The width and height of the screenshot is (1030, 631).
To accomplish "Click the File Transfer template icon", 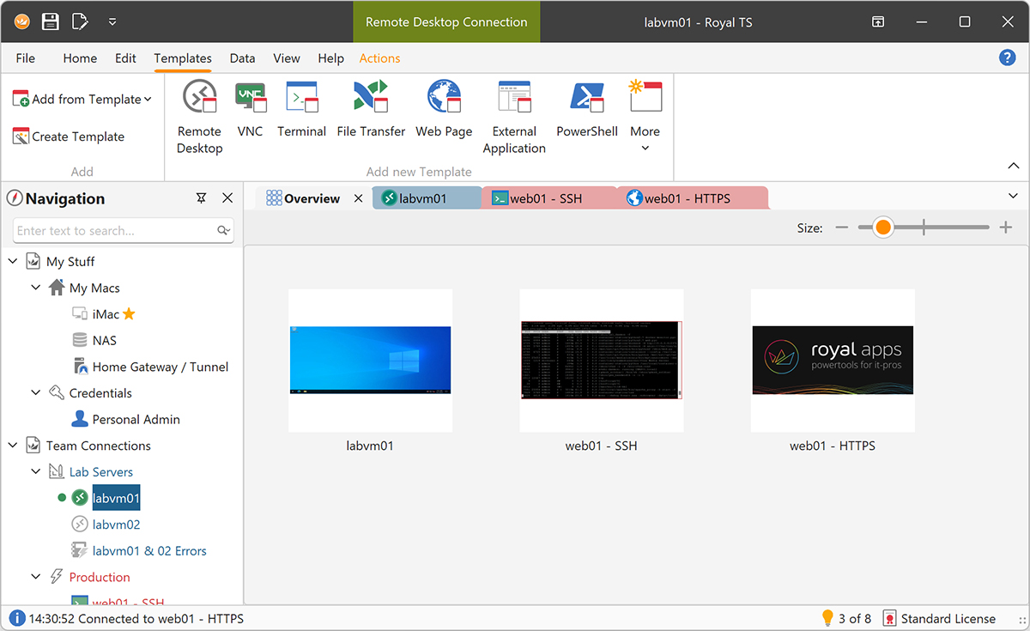I will (x=371, y=97).
